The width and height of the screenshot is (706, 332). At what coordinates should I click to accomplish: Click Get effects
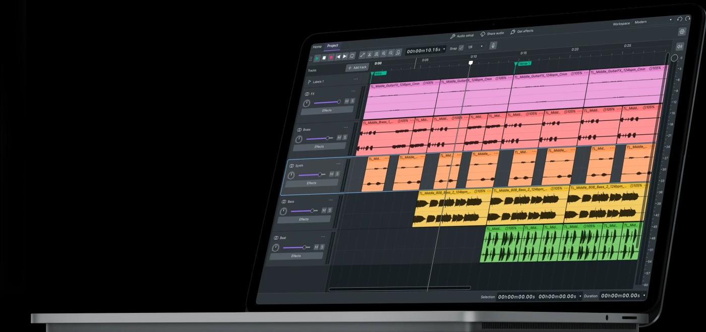click(x=521, y=31)
